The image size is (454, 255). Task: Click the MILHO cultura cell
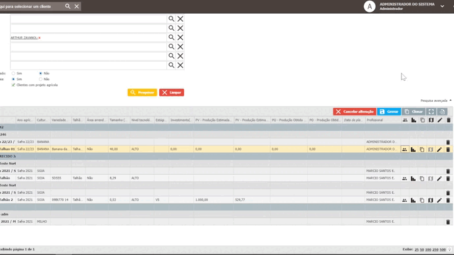click(x=43, y=221)
